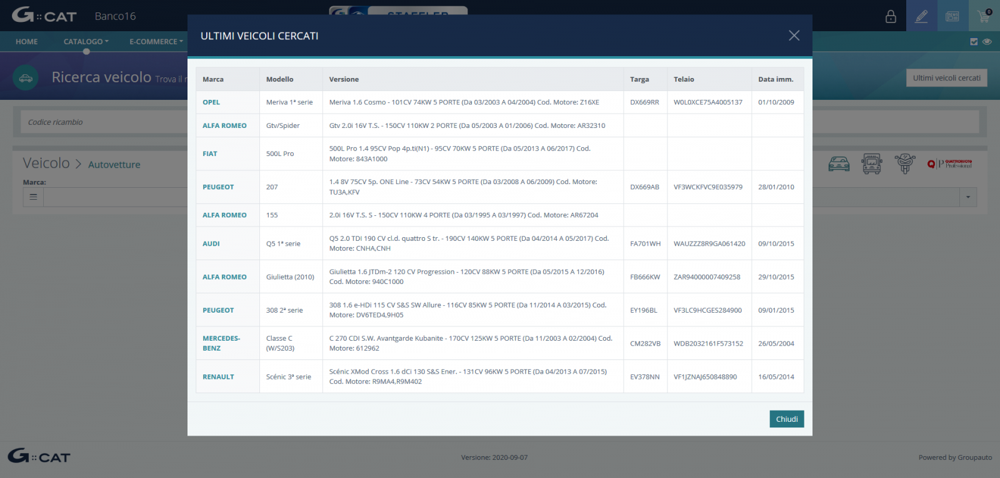
Task: Open the shopping cart icon
Action: pos(984,16)
